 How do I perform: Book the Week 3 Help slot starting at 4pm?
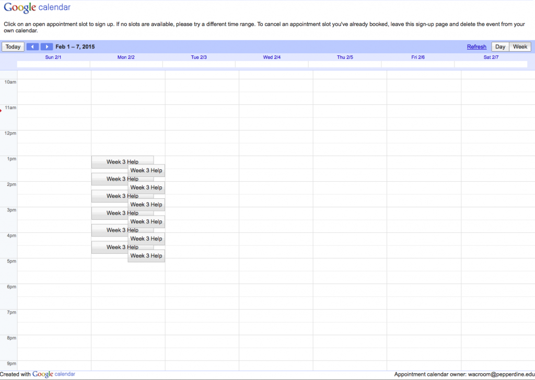(146, 239)
